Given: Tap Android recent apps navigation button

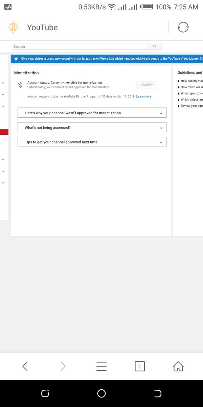Looking at the screenshot, I should [x=45, y=393].
